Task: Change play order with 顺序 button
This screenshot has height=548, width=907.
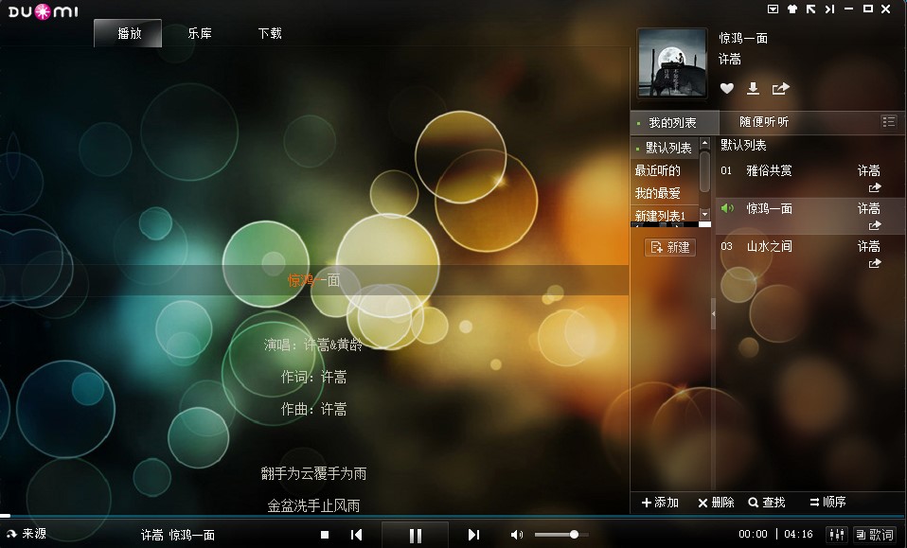Action: (x=827, y=502)
